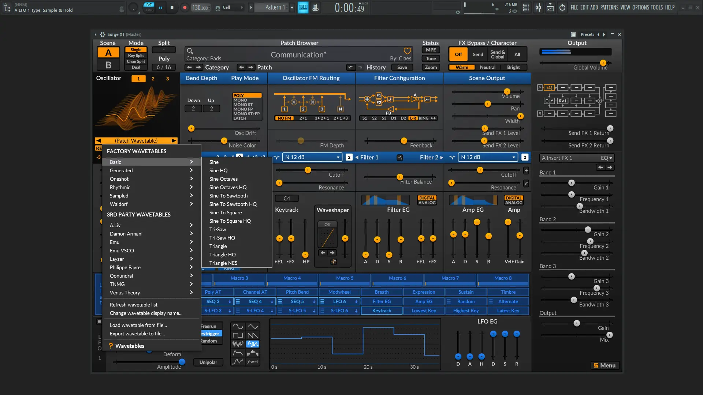Click the undo arrow icon near History
The width and height of the screenshot is (703, 395).
click(350, 67)
